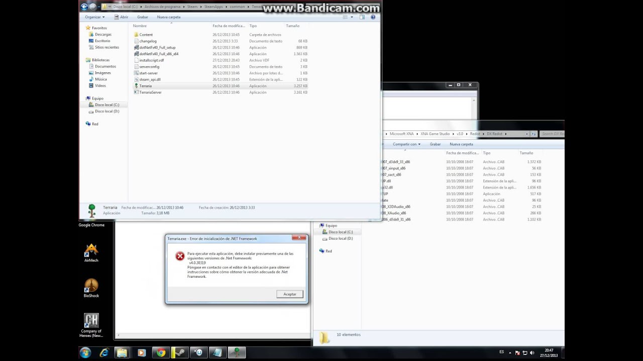Open the BioShock desktop shortcut
Viewport: 643px width, 361px height.
pos(91,288)
